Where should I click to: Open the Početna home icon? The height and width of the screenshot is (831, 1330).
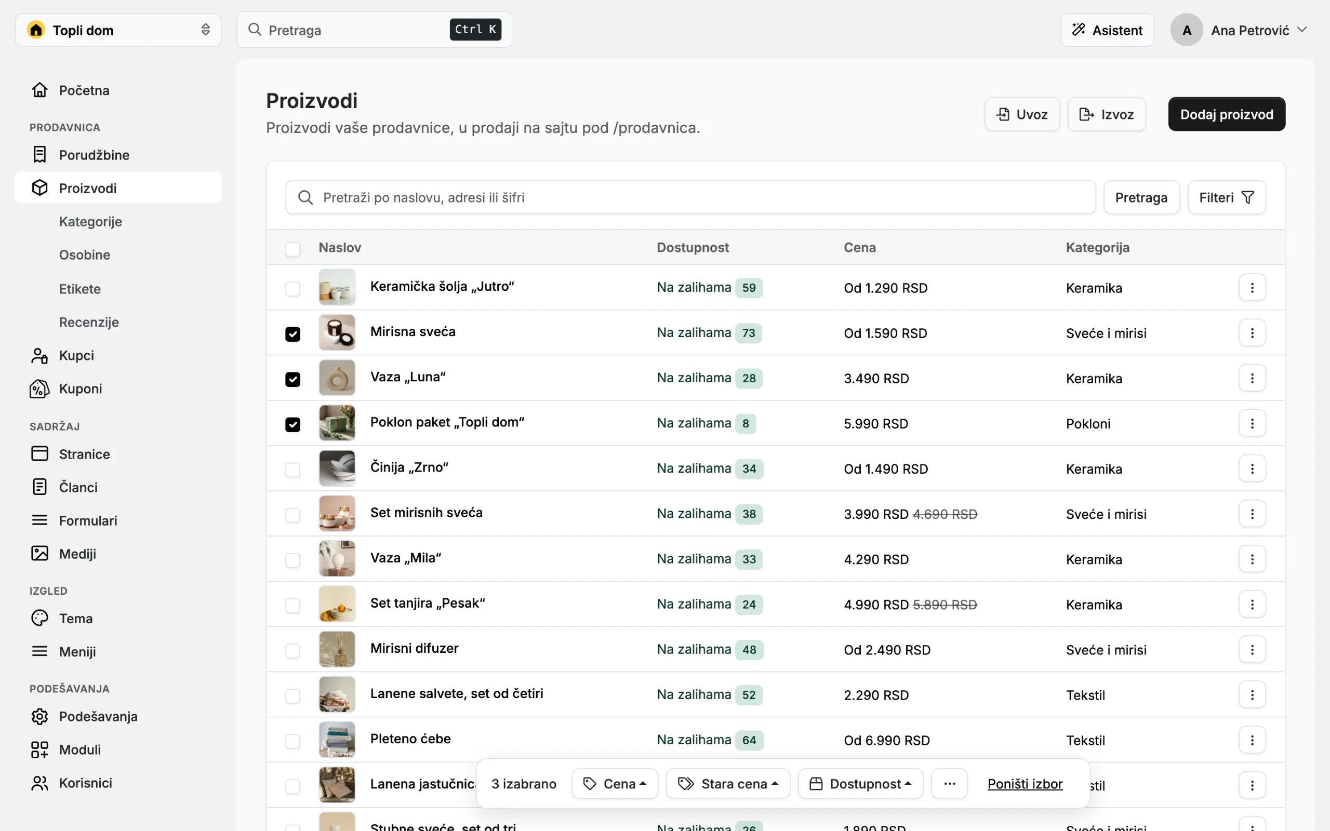[x=39, y=89]
